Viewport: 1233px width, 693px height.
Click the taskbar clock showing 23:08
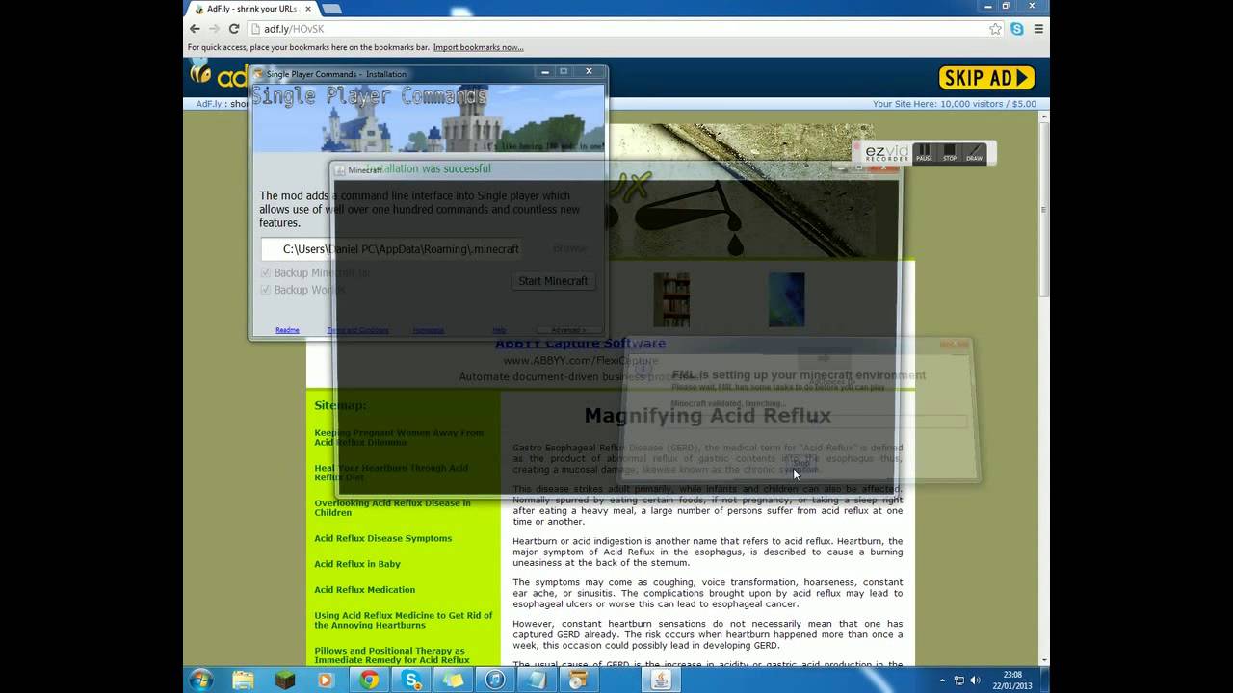point(1011,680)
